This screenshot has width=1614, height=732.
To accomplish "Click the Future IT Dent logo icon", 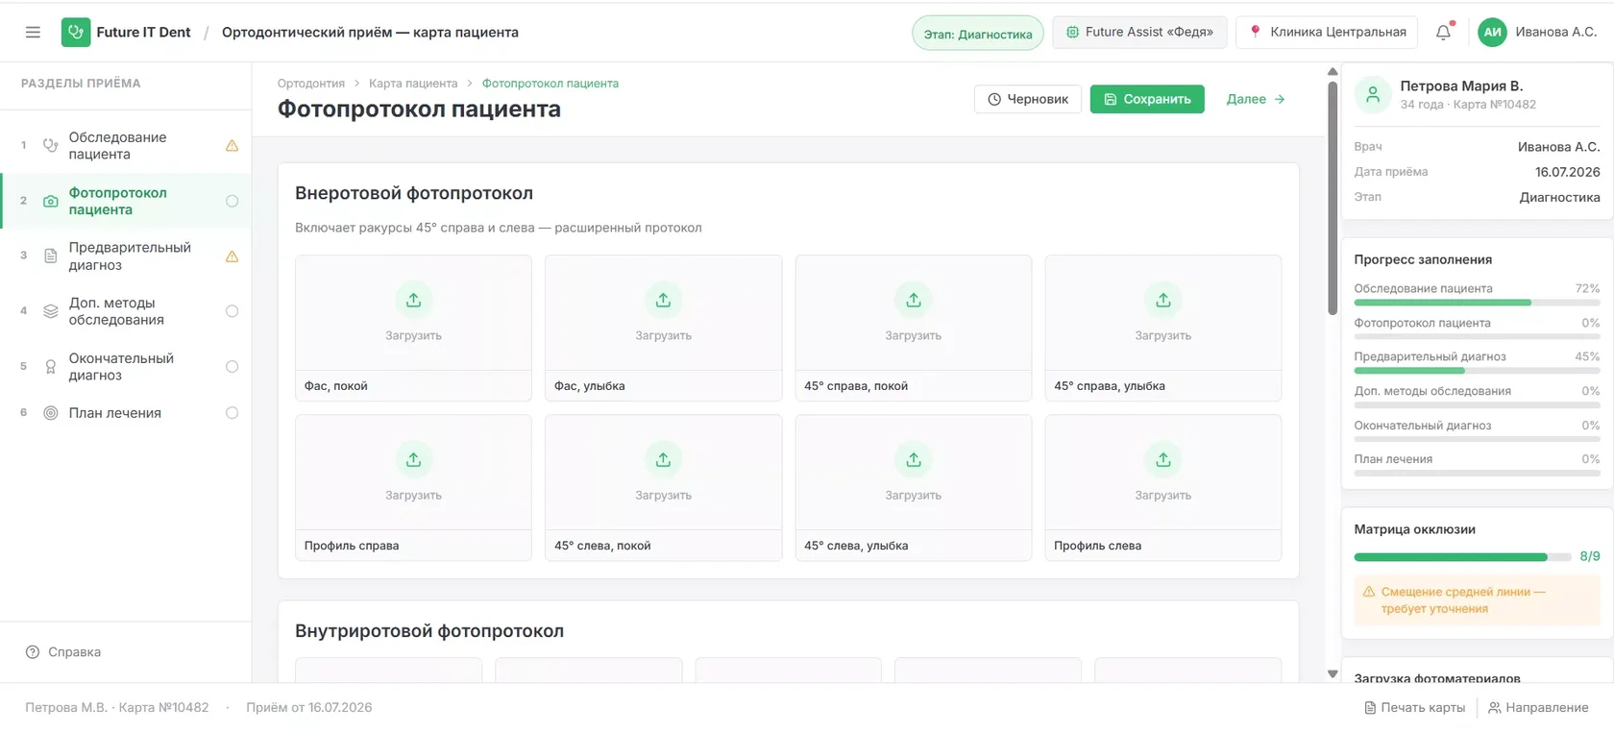I will (x=76, y=33).
